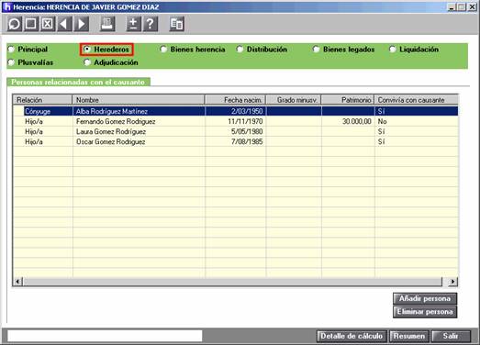This screenshot has height=345, width=480.
Task: Click the Convivía con causante column header
Action: tap(417, 100)
